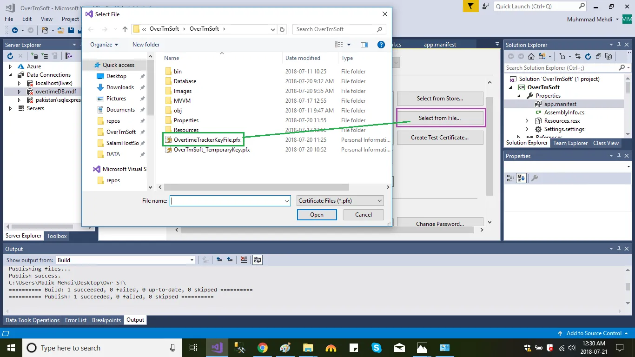Click the Help icon in Select File dialog

coord(381,45)
